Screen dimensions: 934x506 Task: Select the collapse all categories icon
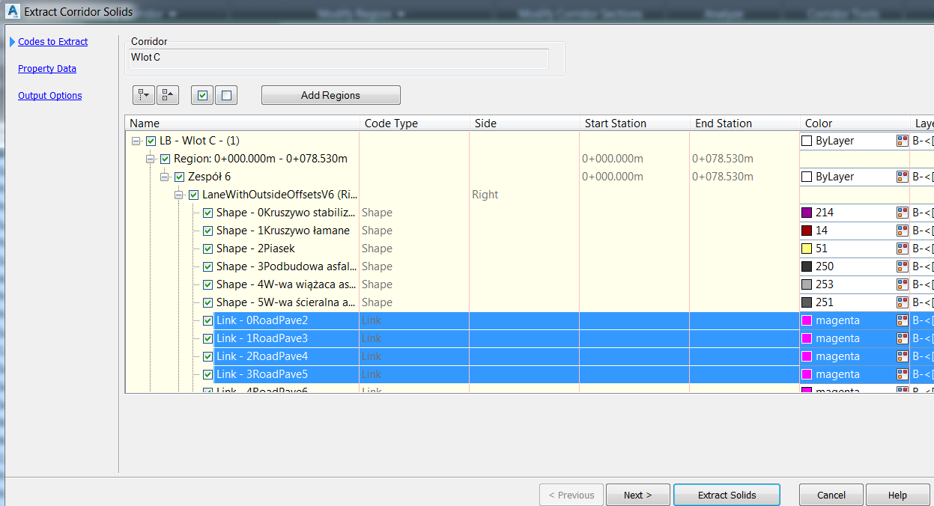[167, 94]
